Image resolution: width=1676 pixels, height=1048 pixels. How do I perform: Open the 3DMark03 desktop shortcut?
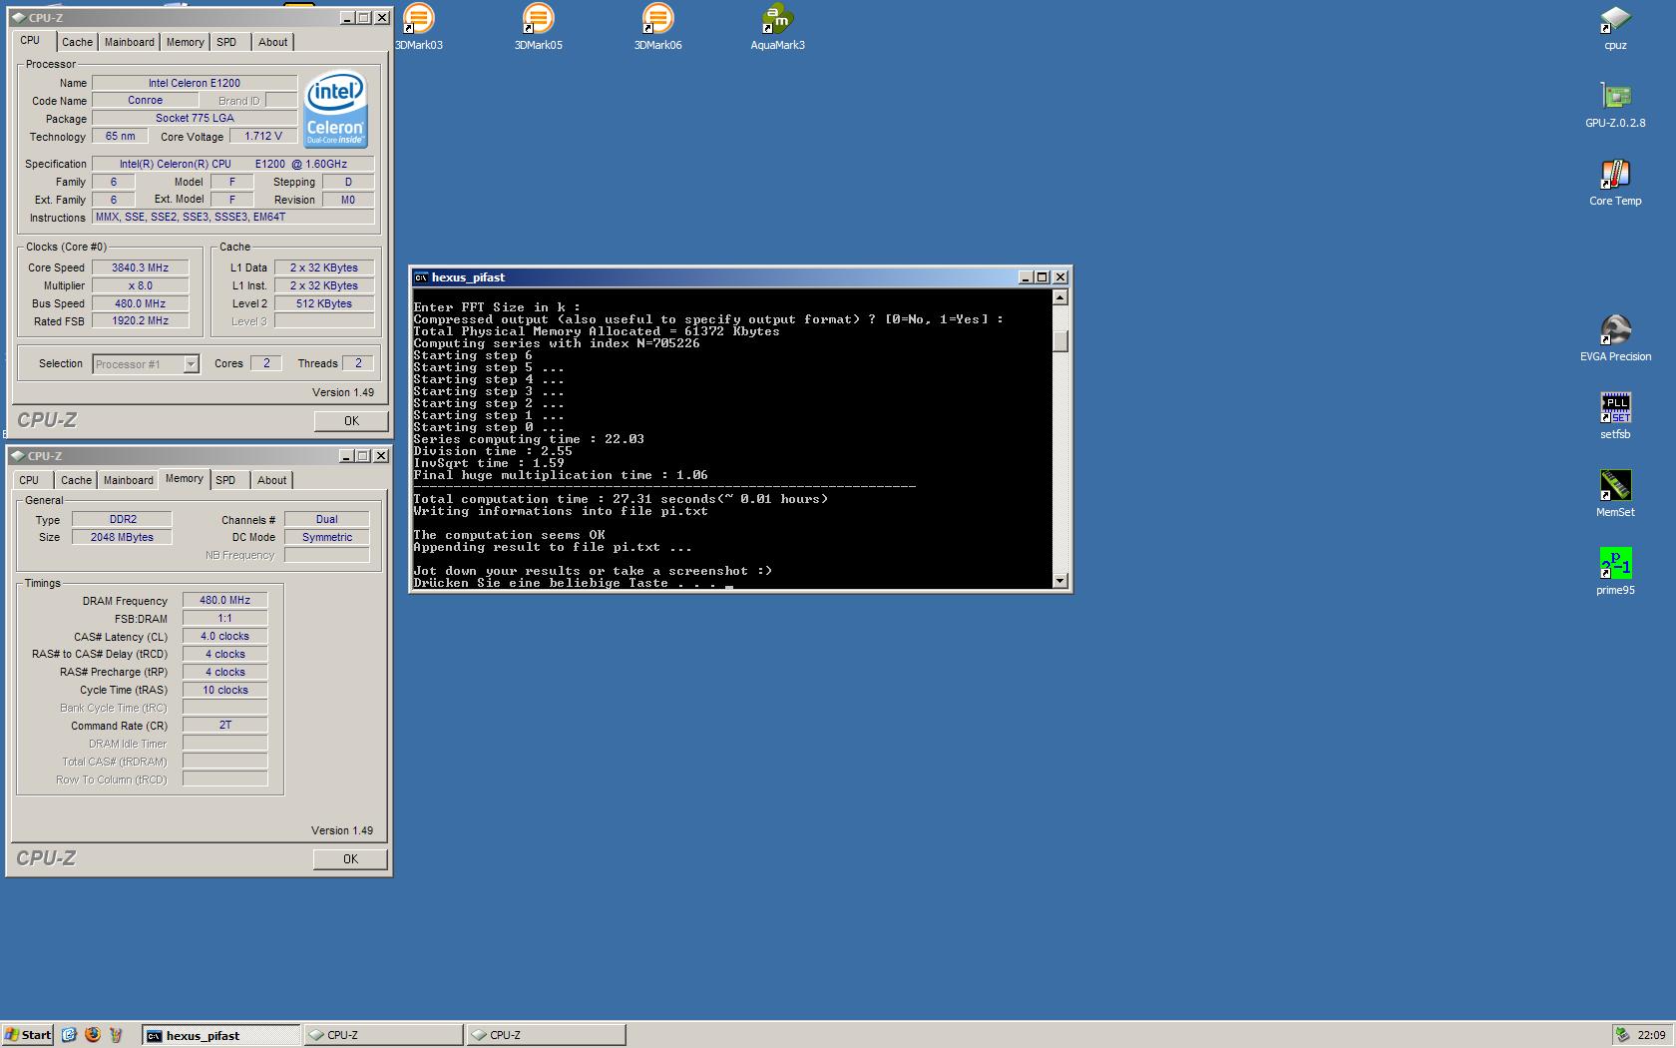point(419,26)
